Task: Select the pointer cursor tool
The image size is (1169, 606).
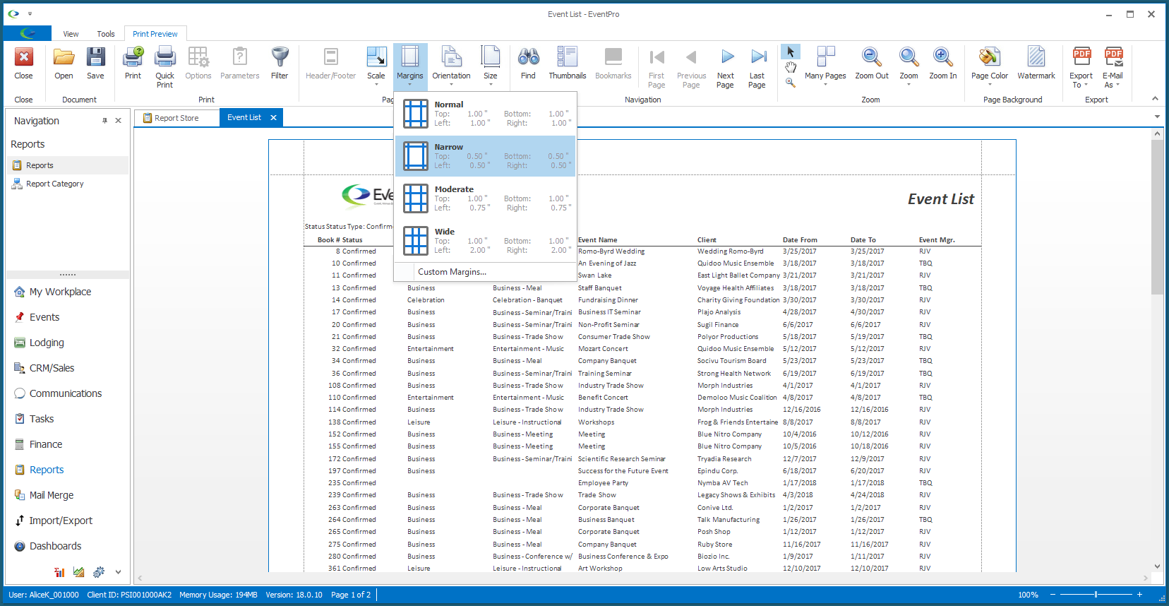Action: click(791, 52)
